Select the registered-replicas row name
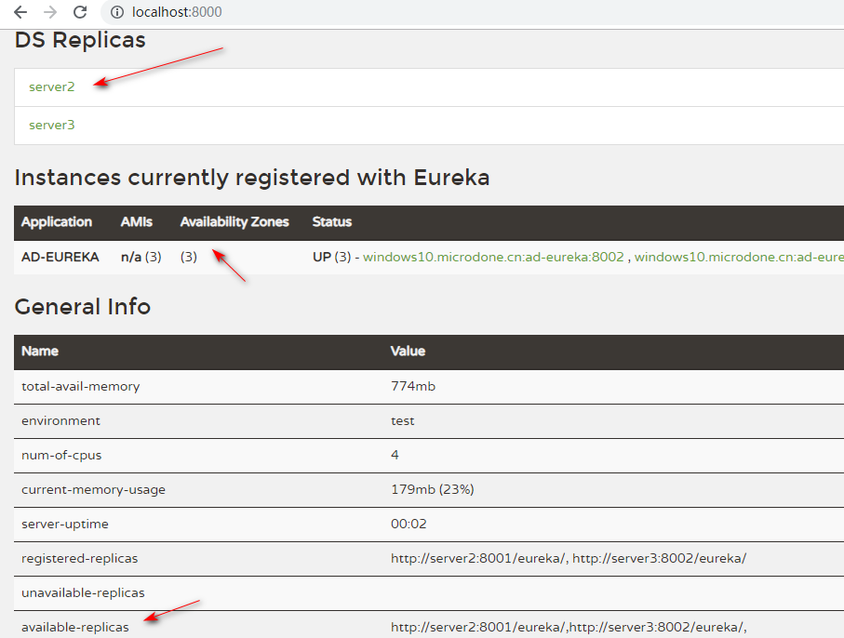844x638 pixels. click(80, 559)
